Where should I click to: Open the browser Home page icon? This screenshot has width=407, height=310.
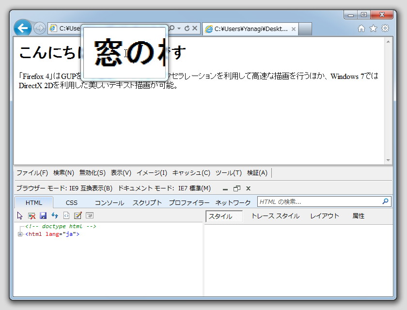[x=361, y=29]
